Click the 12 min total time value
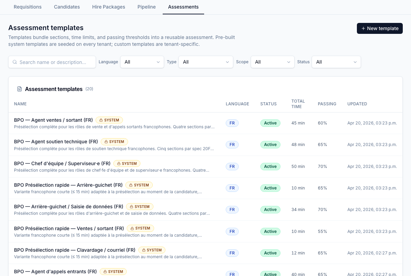 tap(298, 253)
